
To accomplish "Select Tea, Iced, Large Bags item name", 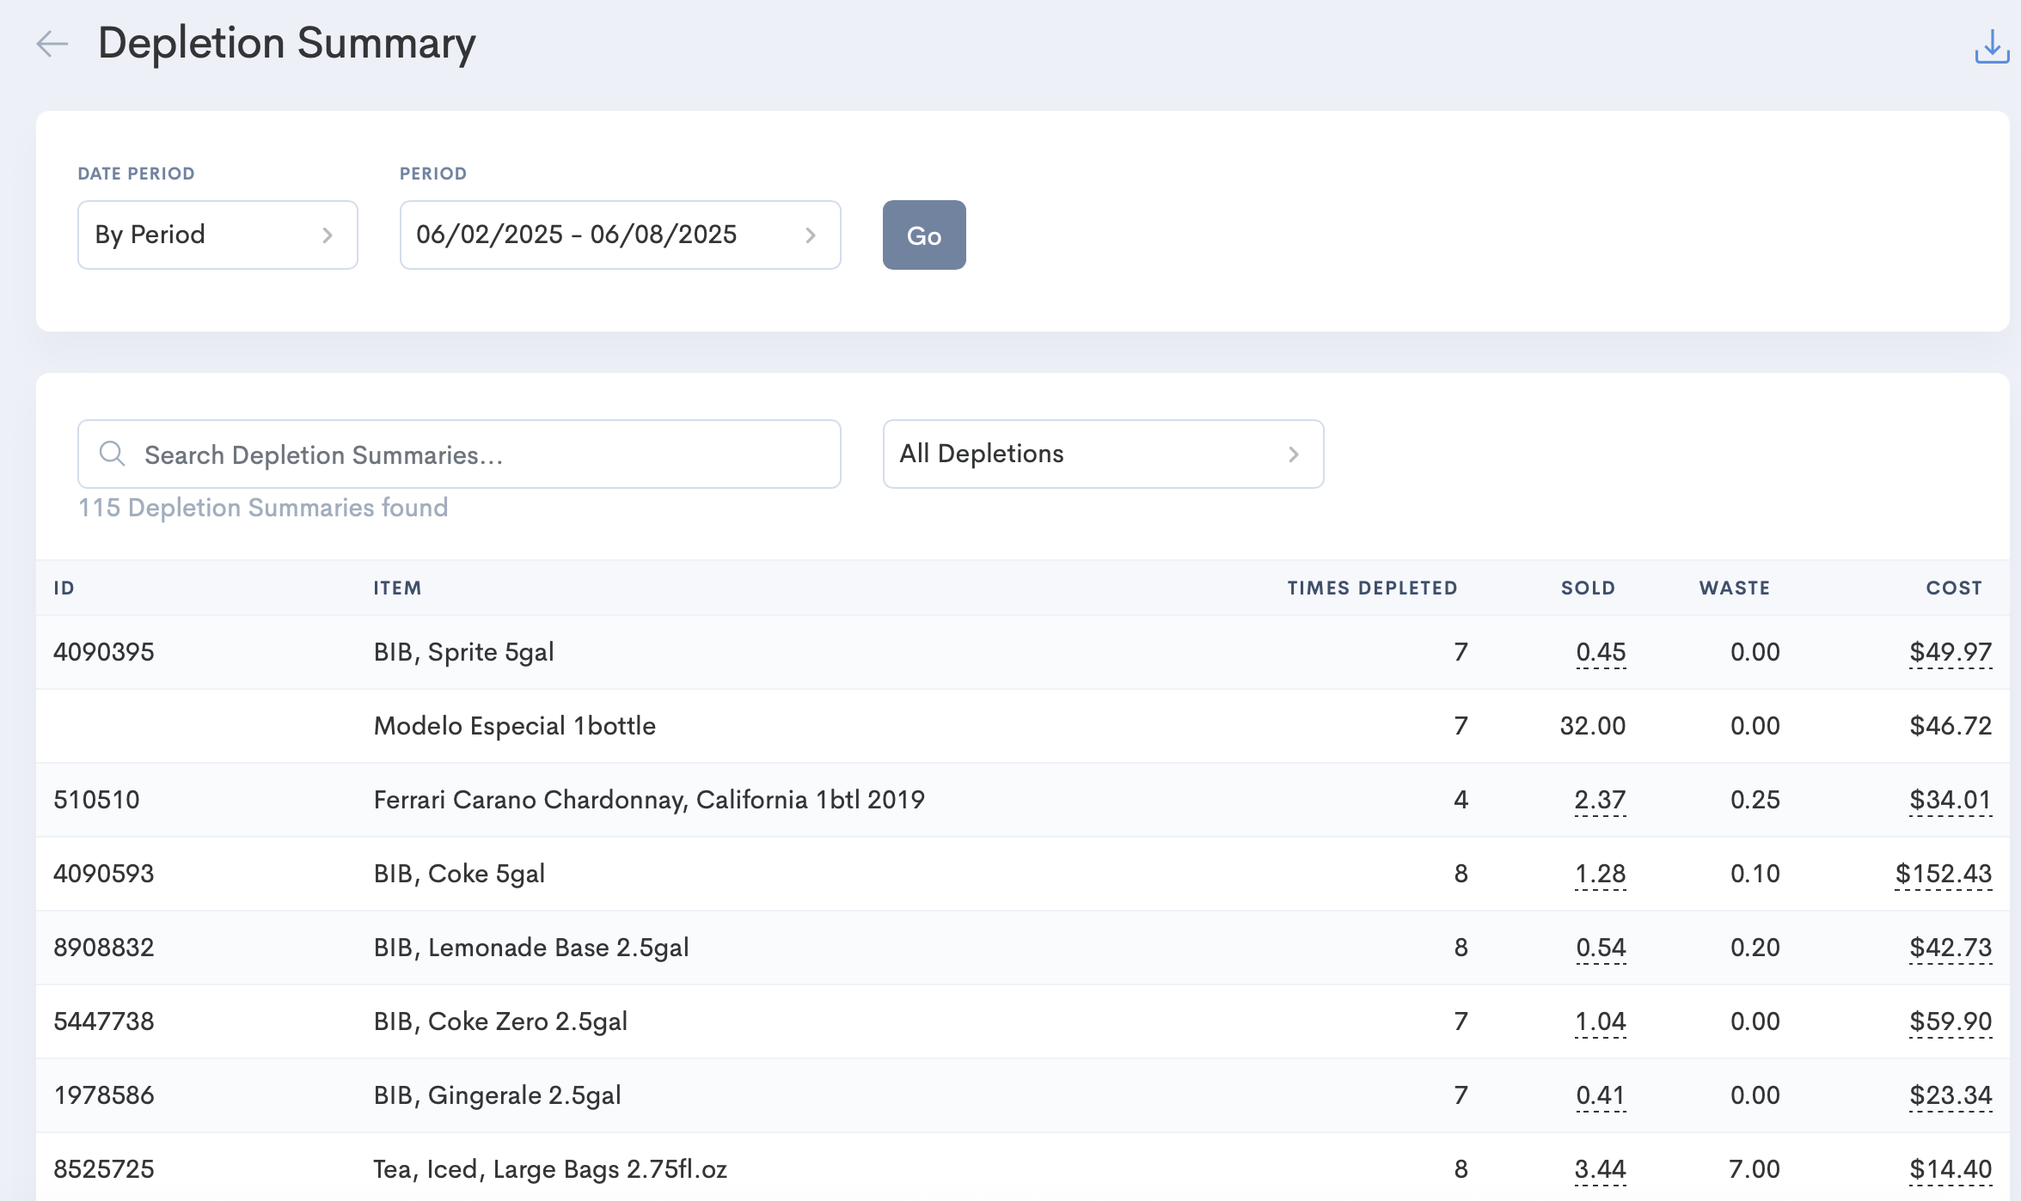I will pos(550,1169).
